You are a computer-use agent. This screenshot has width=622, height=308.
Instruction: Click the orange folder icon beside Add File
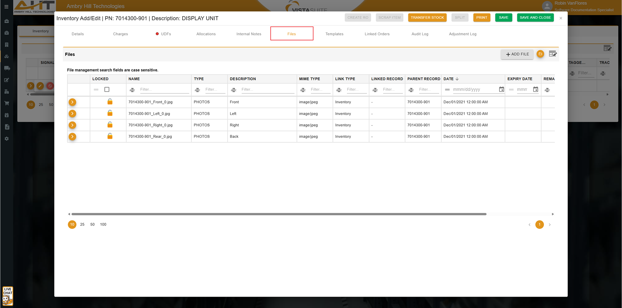(x=540, y=54)
